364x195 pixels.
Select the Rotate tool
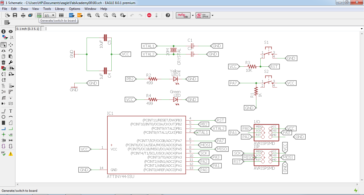[11, 51]
